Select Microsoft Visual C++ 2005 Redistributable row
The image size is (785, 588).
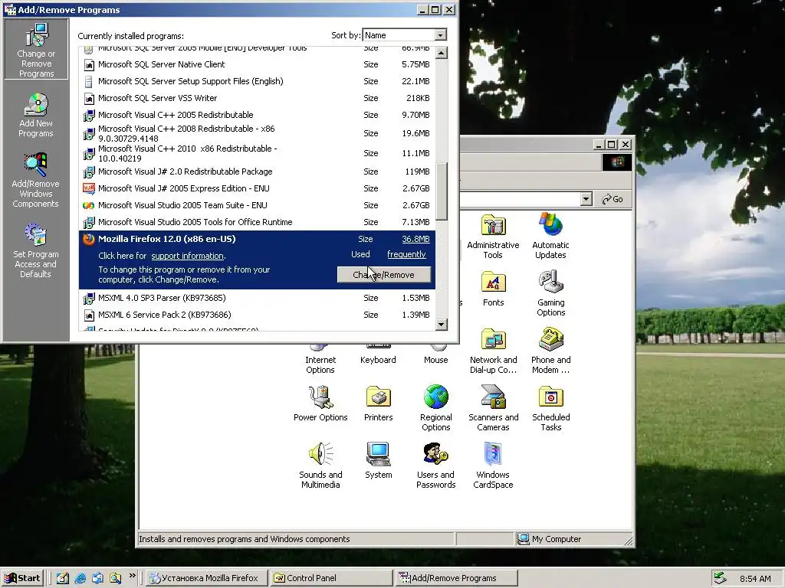[x=257, y=115]
